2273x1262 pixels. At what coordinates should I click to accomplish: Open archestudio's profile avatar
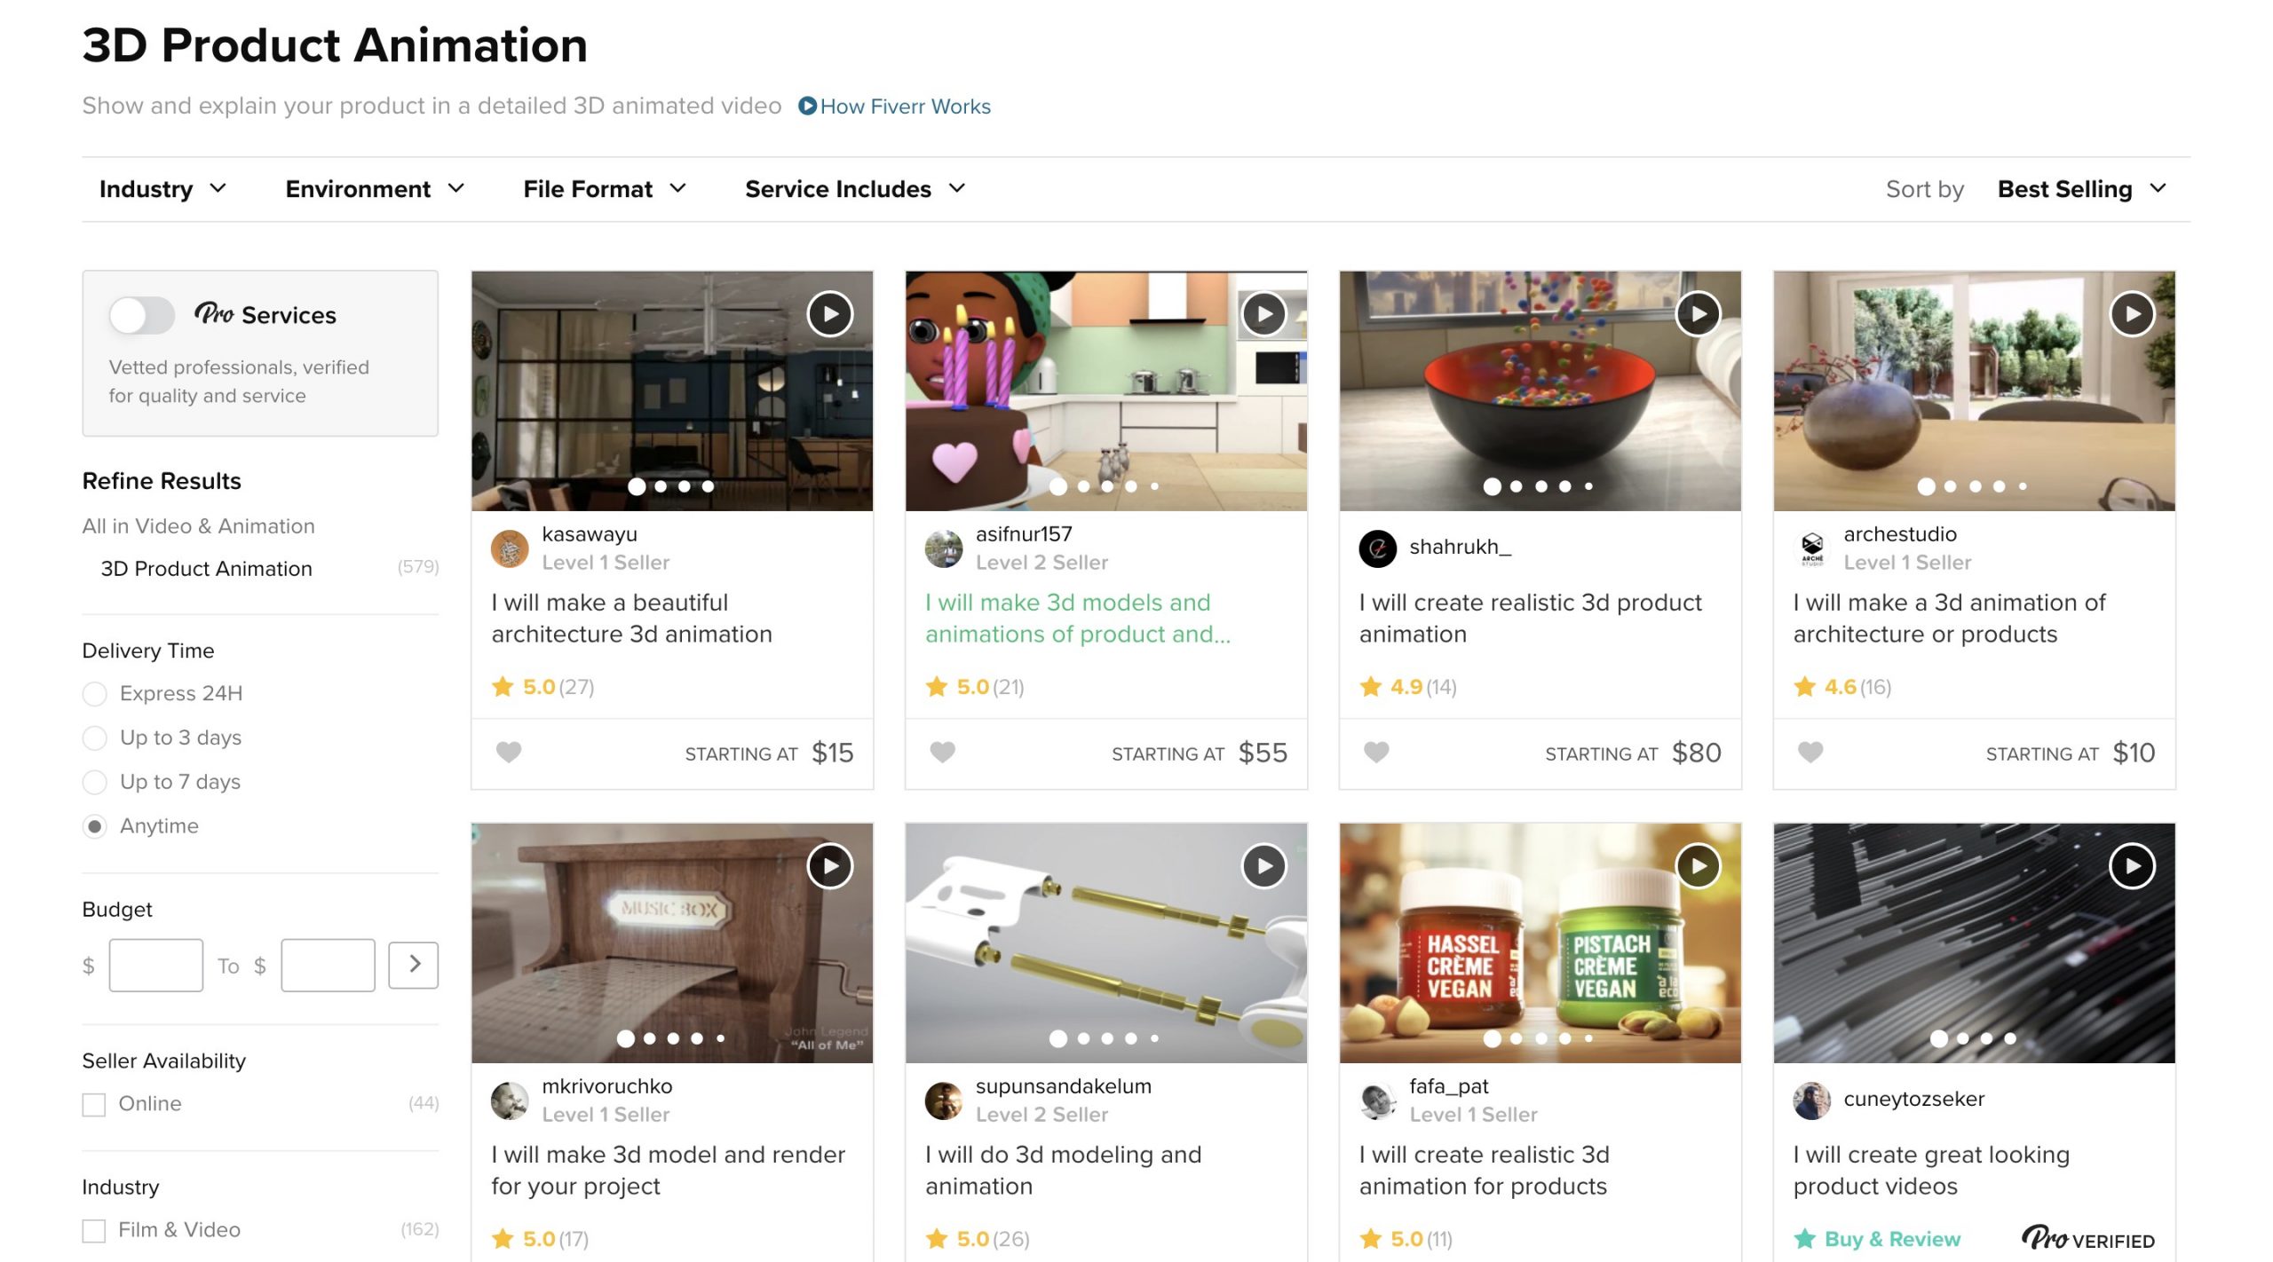pyautogui.click(x=1812, y=548)
